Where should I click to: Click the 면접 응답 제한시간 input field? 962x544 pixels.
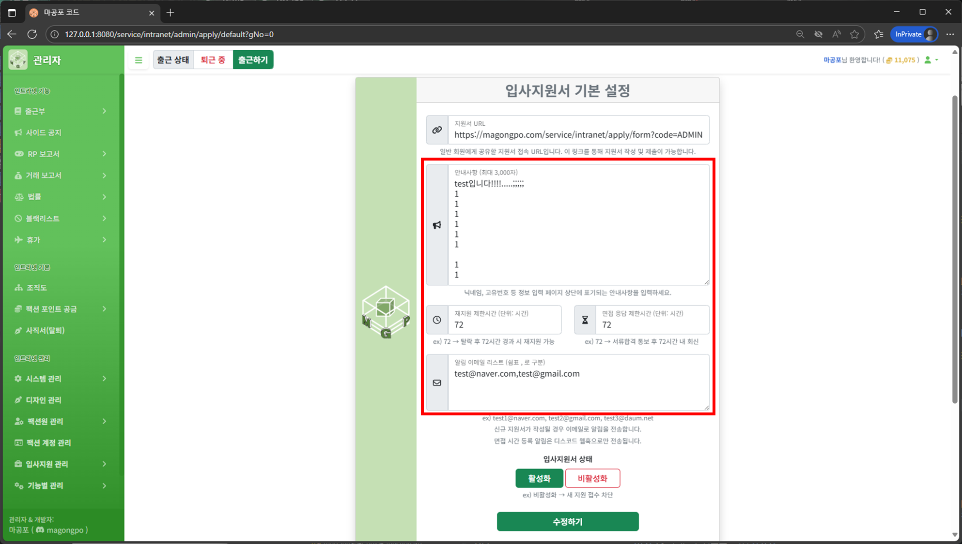point(652,320)
